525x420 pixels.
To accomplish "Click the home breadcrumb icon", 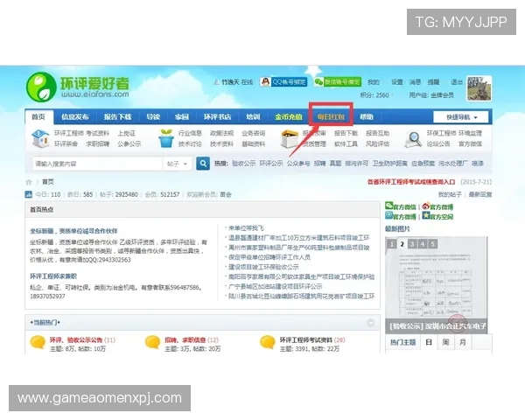I will point(29,182).
